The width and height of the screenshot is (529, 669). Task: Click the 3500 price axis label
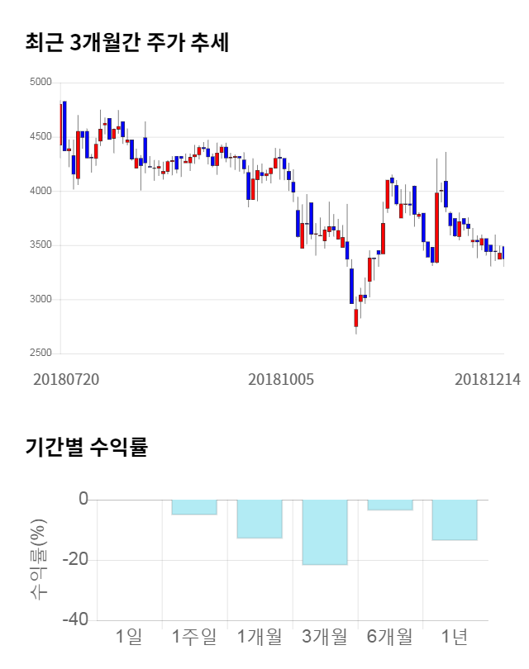[x=40, y=245]
